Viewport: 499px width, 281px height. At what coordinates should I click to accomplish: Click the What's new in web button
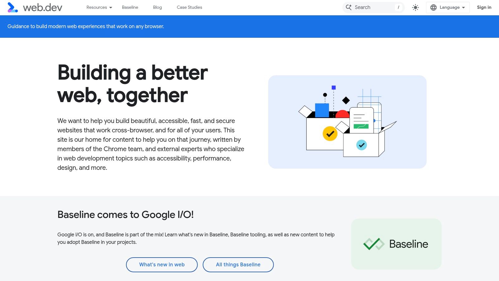pyautogui.click(x=162, y=265)
